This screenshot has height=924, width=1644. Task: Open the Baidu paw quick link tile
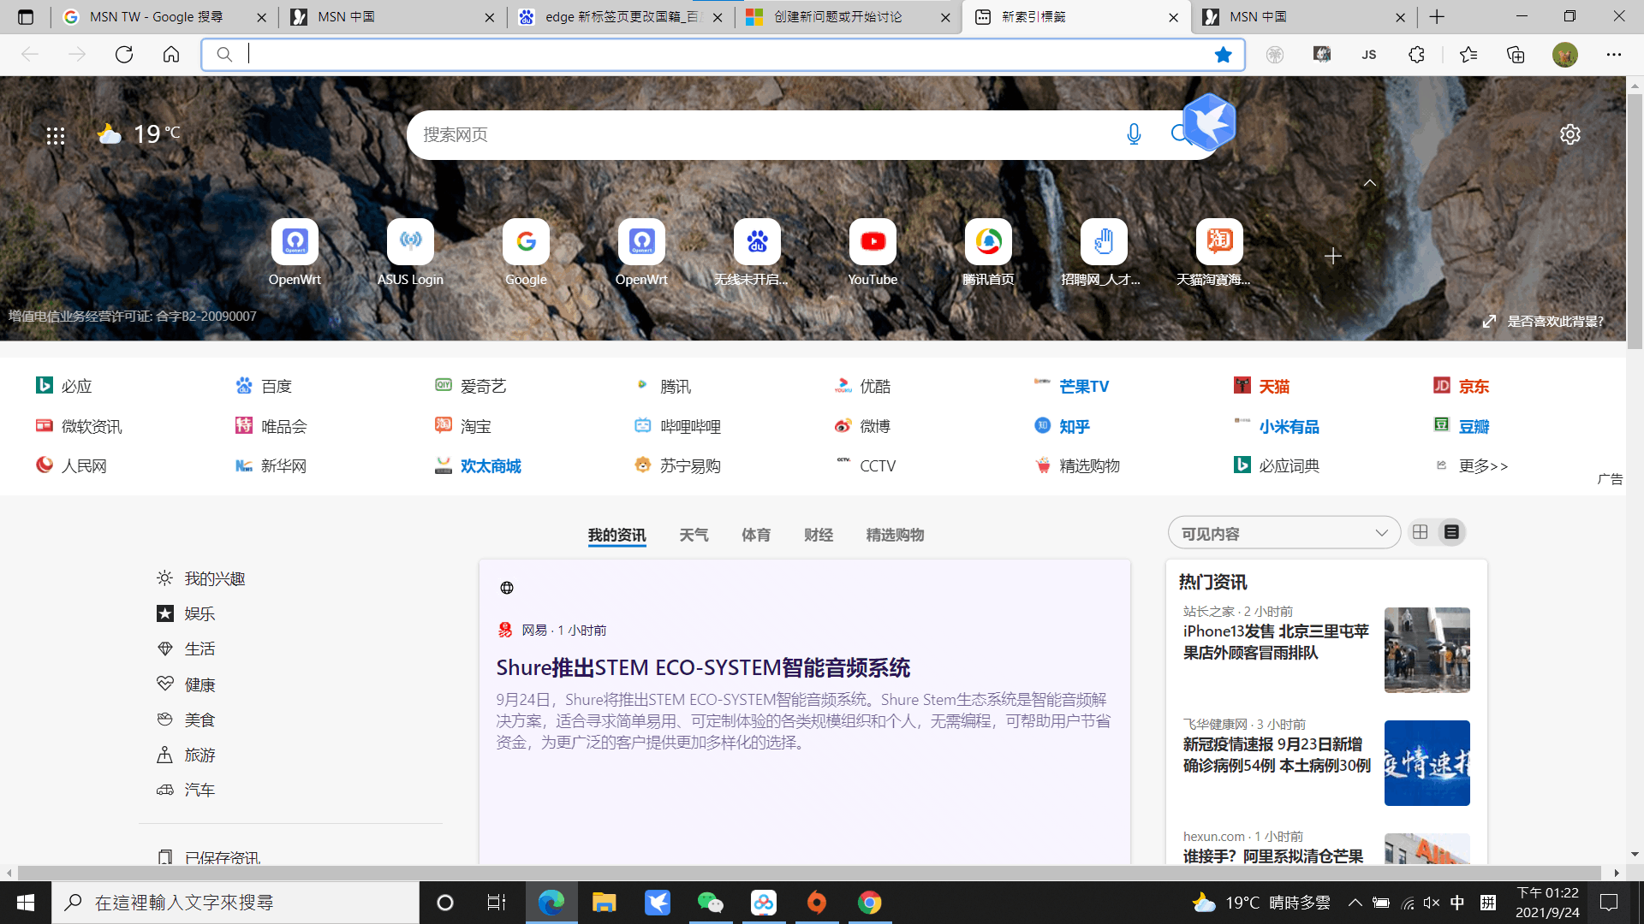point(757,252)
